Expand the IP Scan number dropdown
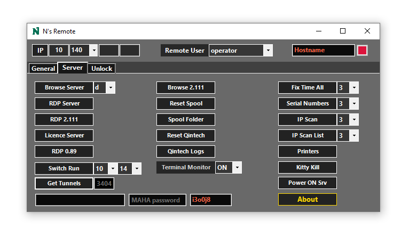 (x=354, y=119)
